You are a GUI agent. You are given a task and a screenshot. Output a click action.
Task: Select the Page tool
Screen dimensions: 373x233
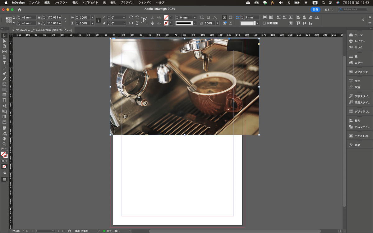click(4, 46)
